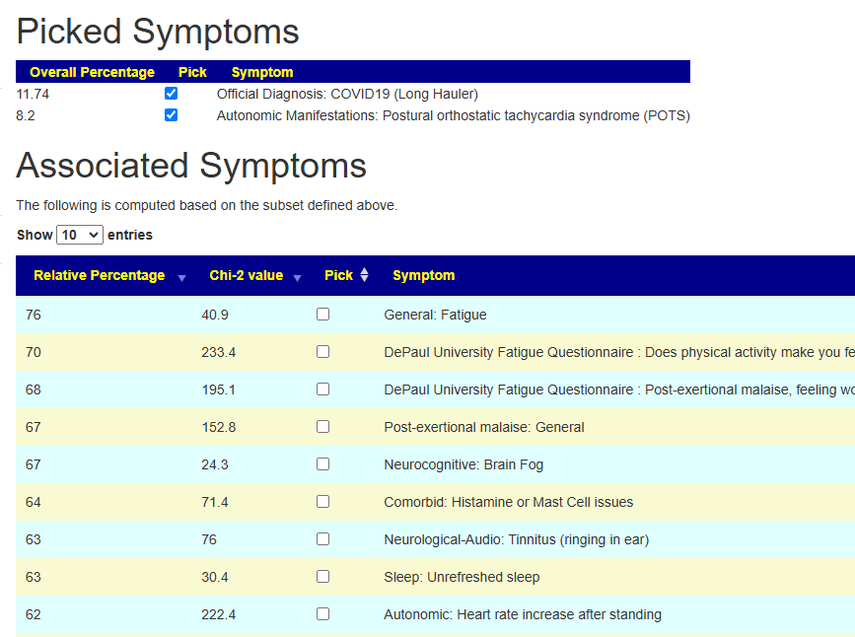Select the Tinnitus symptom checkbox
This screenshot has width=855, height=637.
click(322, 539)
